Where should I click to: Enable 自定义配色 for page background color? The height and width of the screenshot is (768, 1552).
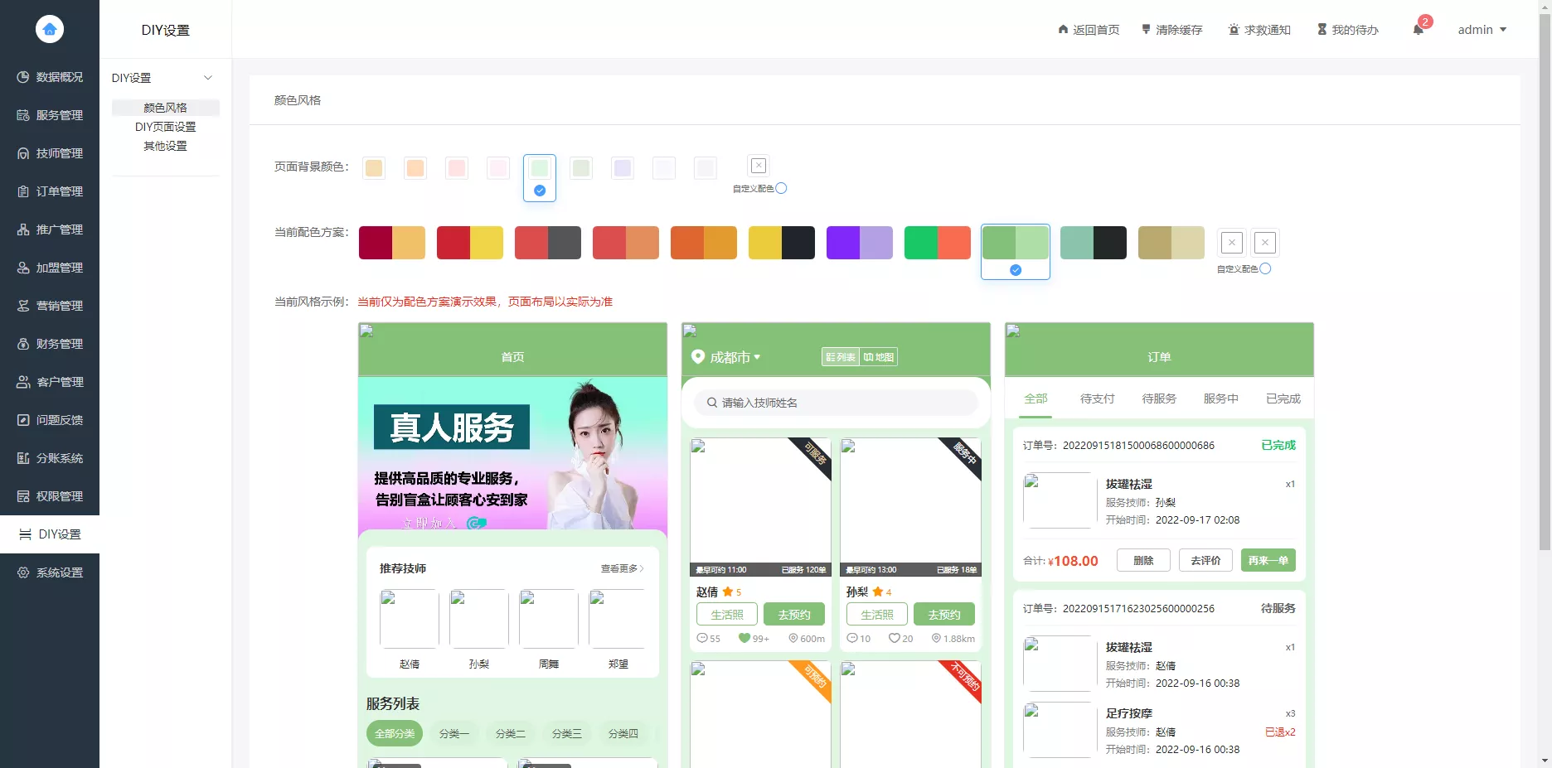(x=780, y=188)
